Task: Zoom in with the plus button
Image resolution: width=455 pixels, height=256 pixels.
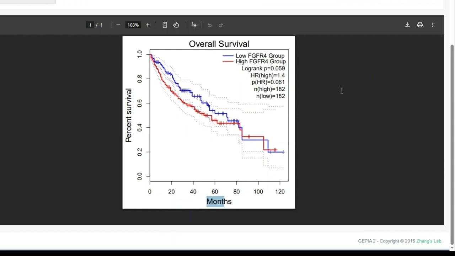Action: [x=148, y=25]
